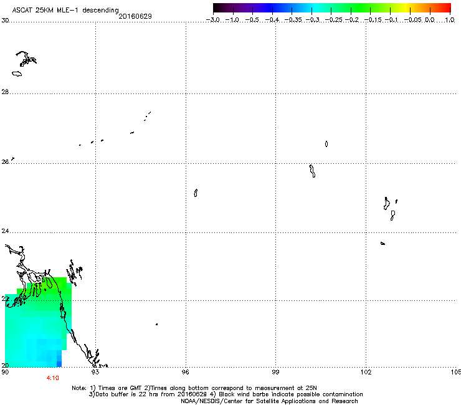461x405 pixels.
Task: Click the color bar label '-3.0'
Action: click(x=212, y=20)
